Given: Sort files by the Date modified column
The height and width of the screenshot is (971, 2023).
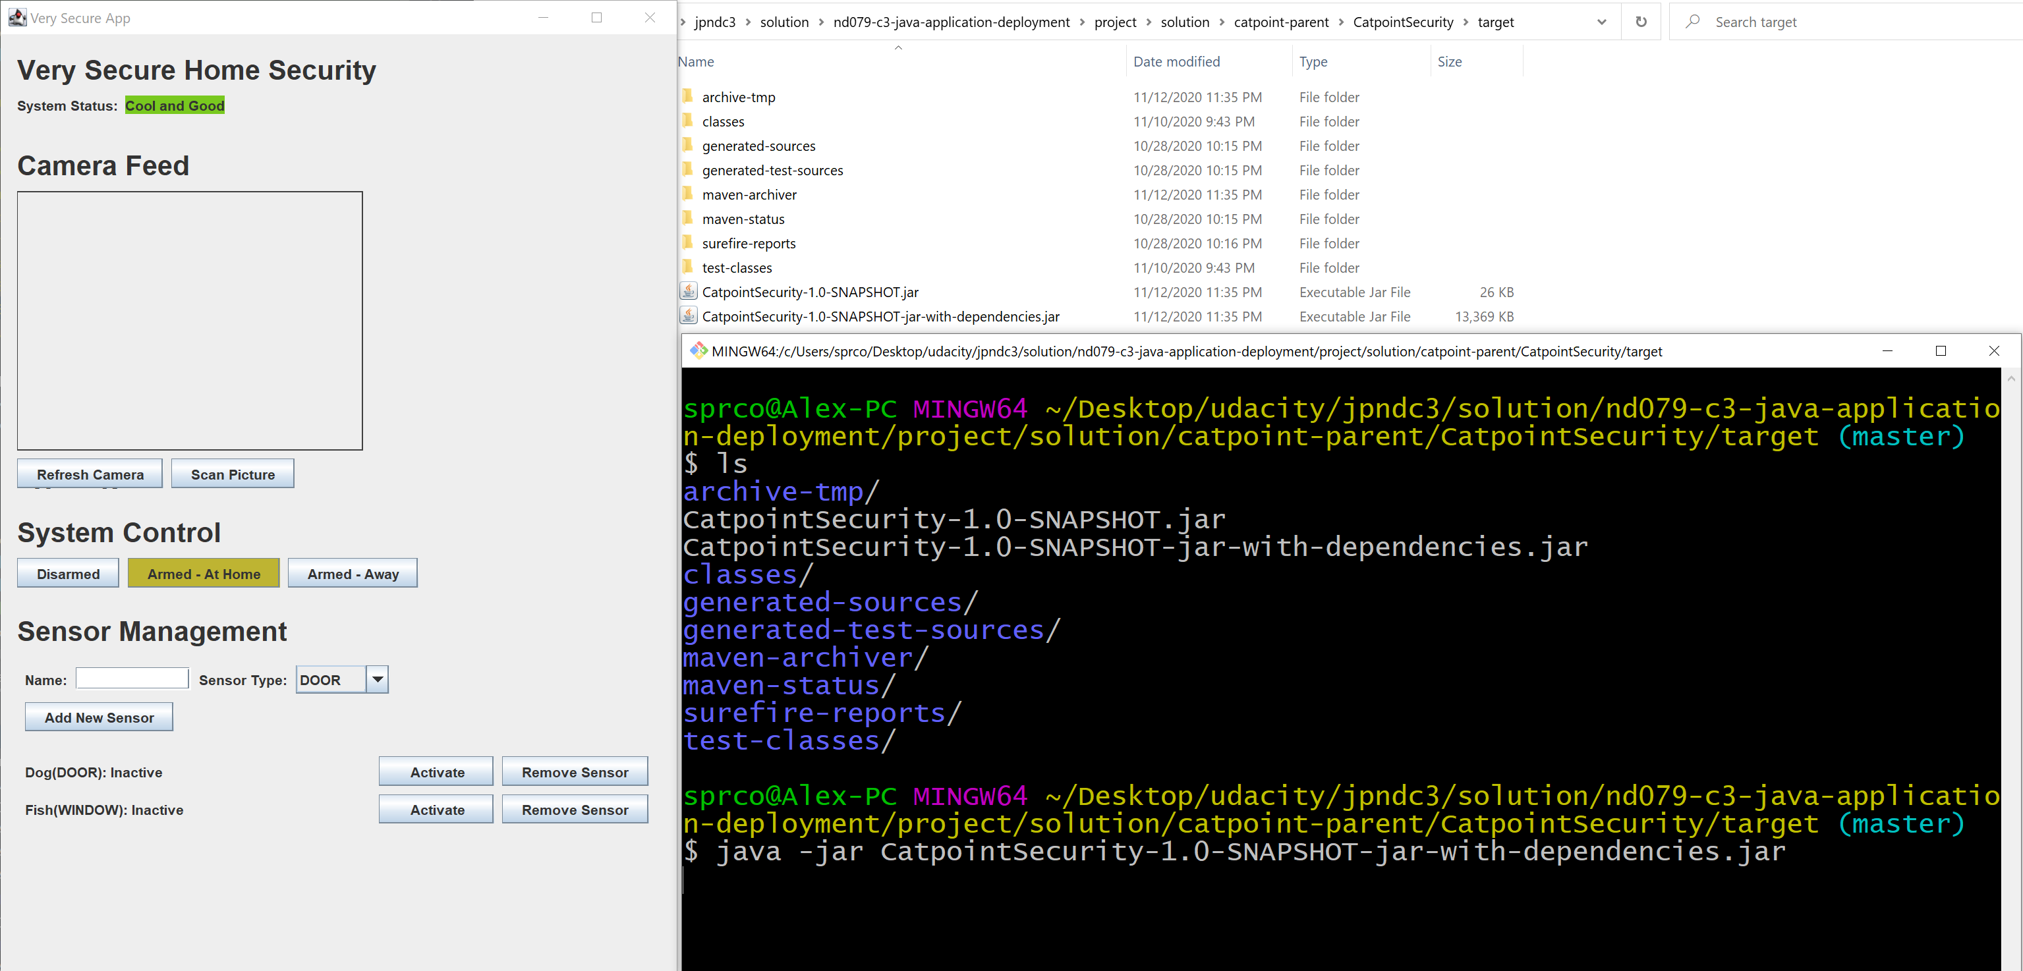Looking at the screenshot, I should (x=1176, y=61).
